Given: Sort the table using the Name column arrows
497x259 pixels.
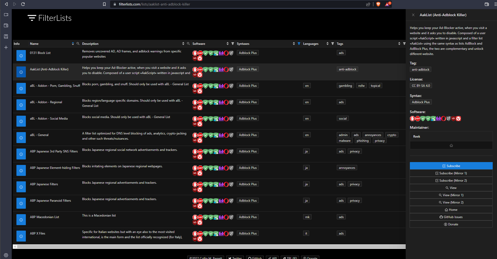Looking at the screenshot, I should pos(73,44).
